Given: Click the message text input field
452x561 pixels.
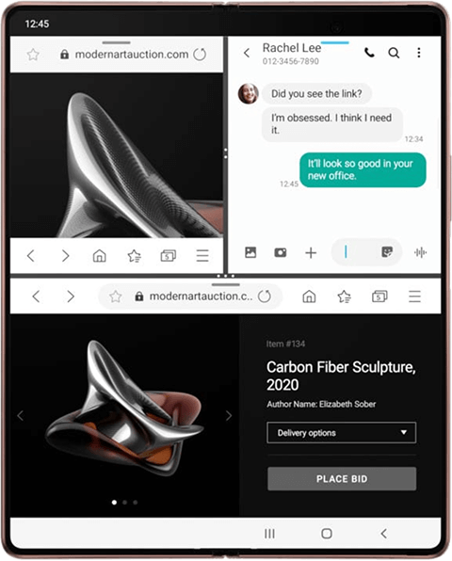Looking at the screenshot, I should pyautogui.click(x=360, y=252).
